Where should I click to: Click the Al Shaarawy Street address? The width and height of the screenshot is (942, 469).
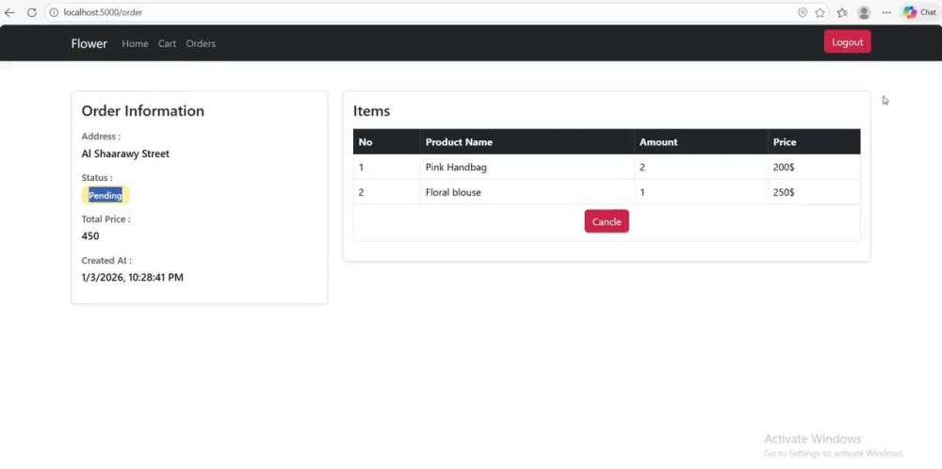pyautogui.click(x=125, y=154)
